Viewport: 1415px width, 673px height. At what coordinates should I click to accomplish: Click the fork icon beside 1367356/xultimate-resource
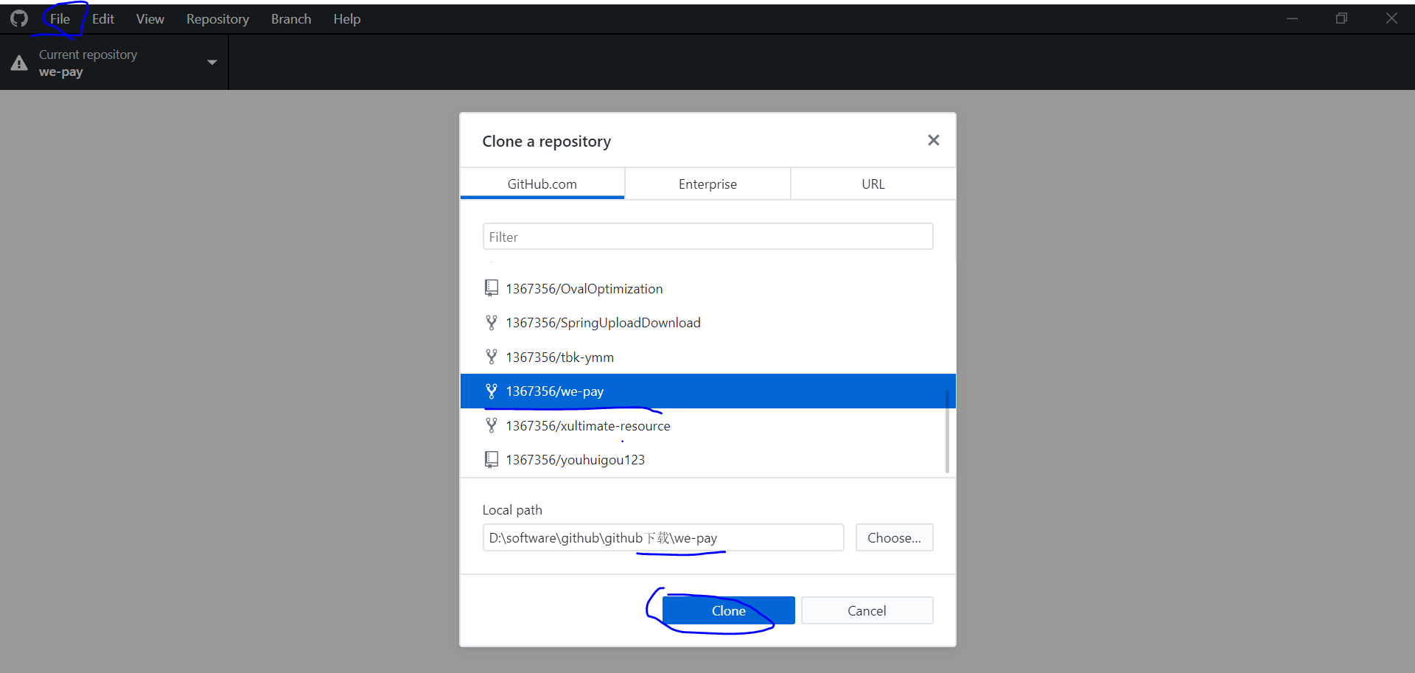(x=492, y=425)
